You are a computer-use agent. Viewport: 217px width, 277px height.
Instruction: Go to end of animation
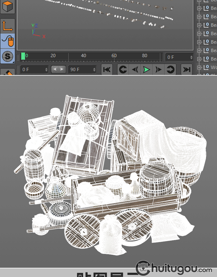(x=187, y=70)
